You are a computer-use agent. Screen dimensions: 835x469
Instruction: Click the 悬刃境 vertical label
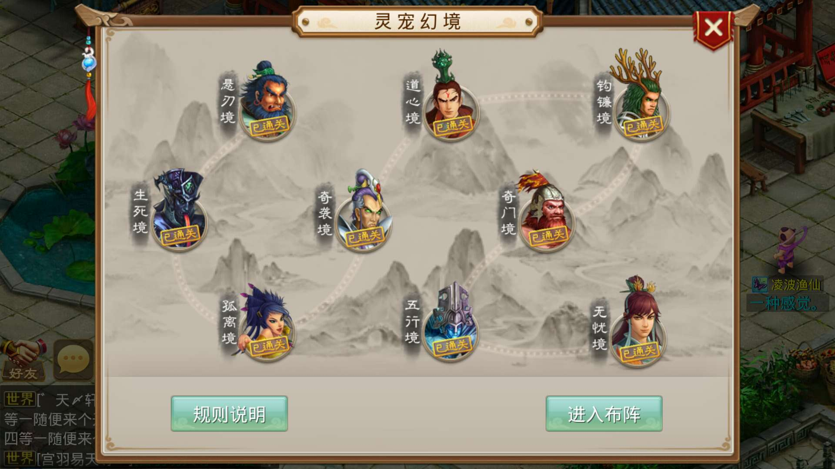pyautogui.click(x=228, y=101)
